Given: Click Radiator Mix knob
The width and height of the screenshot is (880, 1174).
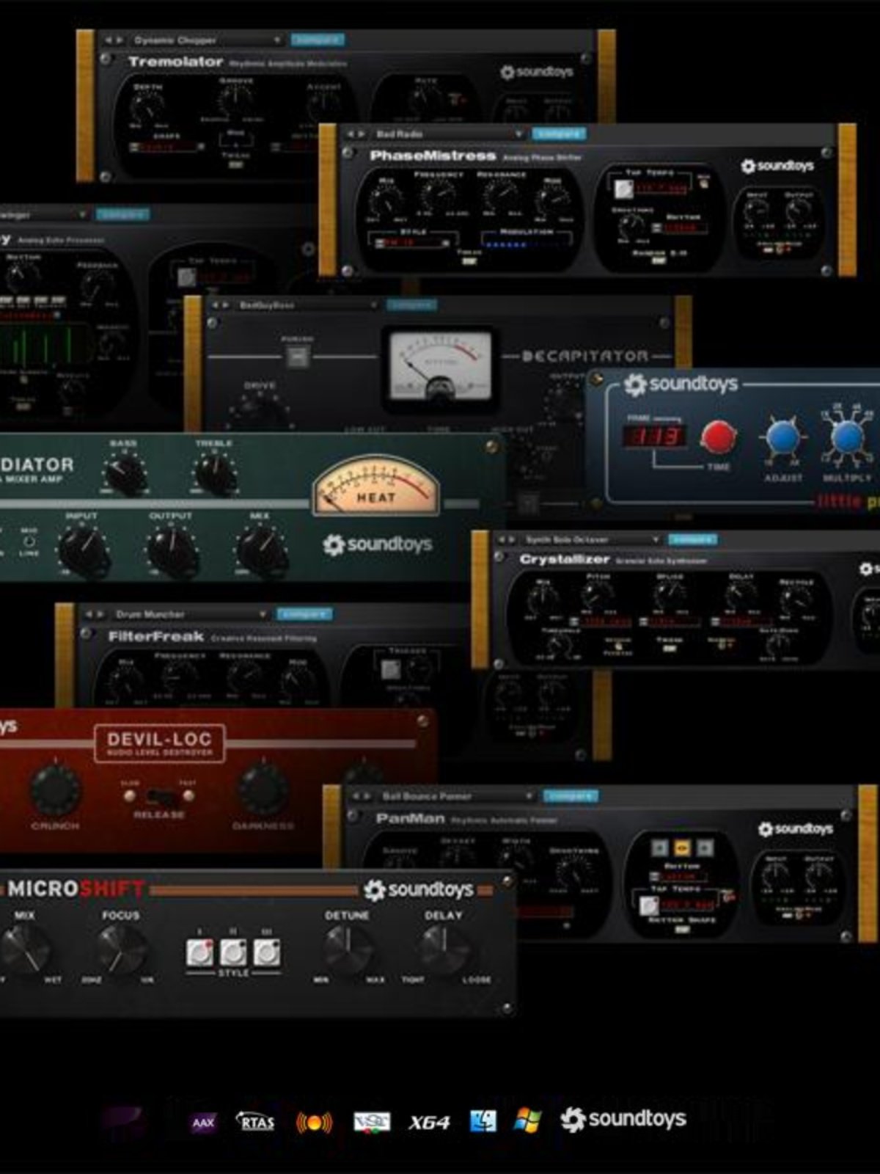Looking at the screenshot, I should point(260,549).
